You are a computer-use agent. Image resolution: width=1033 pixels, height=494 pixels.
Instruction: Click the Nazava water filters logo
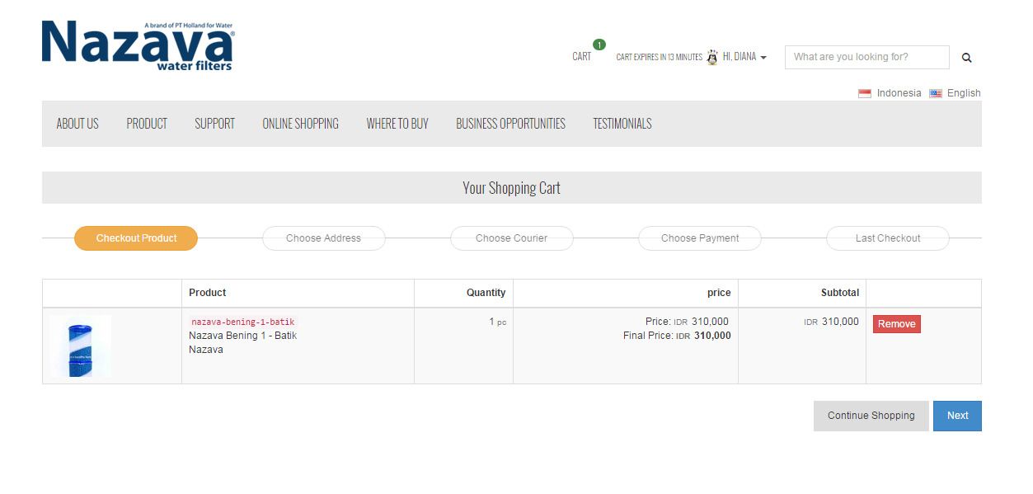[138, 46]
